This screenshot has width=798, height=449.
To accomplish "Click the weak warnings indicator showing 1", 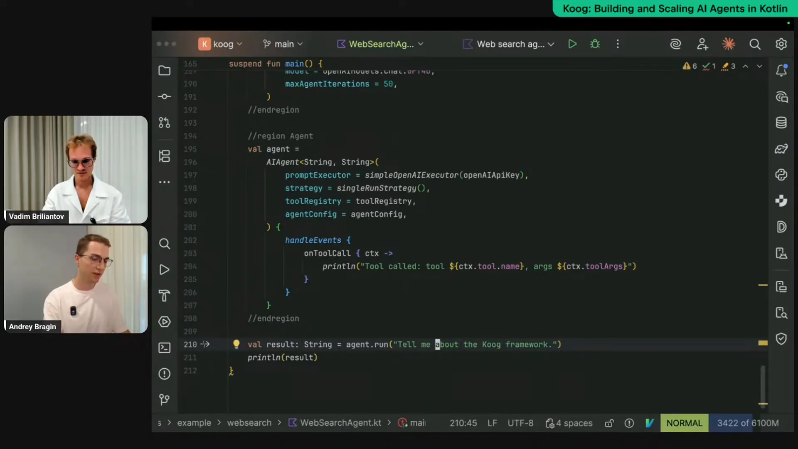I will [709, 66].
